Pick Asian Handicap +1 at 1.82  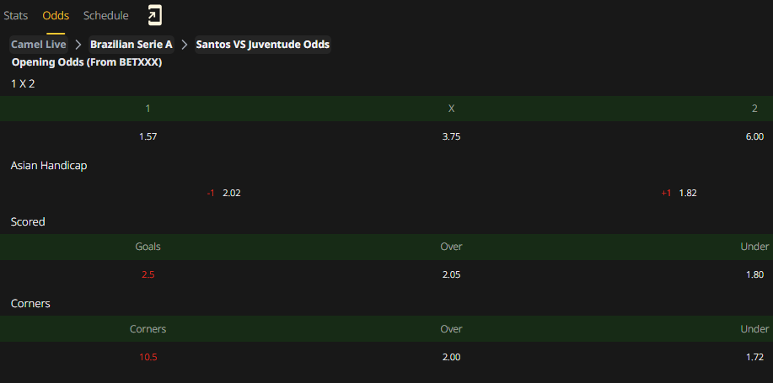(679, 193)
